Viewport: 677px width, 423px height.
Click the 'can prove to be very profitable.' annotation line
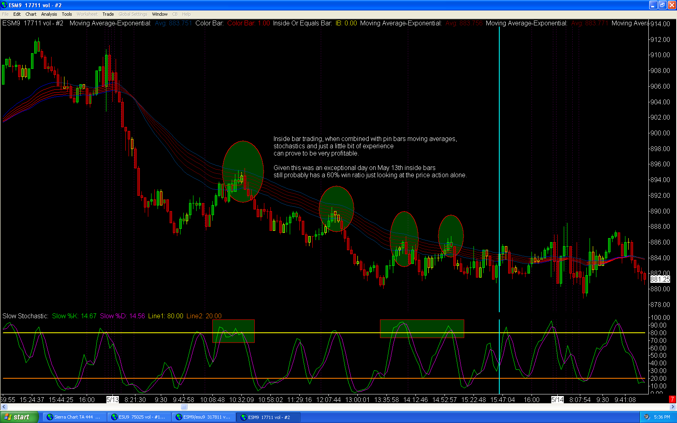tap(316, 153)
